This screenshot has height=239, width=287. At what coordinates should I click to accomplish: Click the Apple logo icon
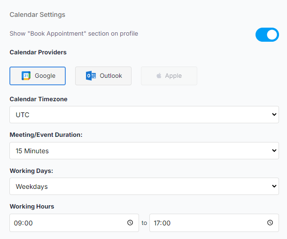pos(159,76)
